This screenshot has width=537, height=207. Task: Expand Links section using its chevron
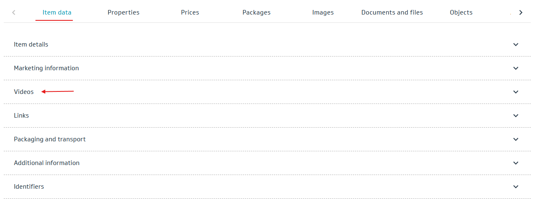point(516,116)
